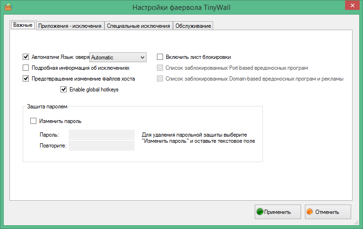
Task: Check Список заблокированных Port-based вредоносных програм
Action: pyautogui.click(x=160, y=68)
